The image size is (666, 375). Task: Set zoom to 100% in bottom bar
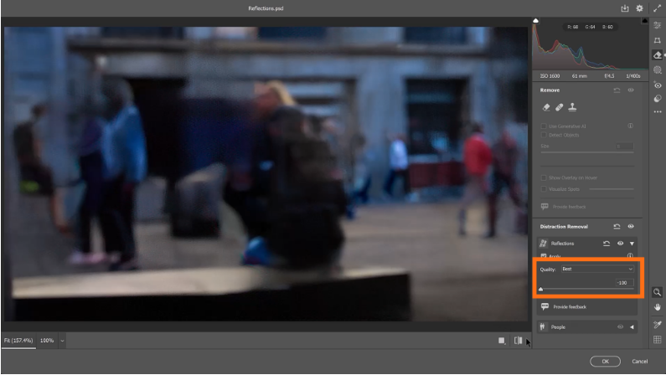point(47,341)
